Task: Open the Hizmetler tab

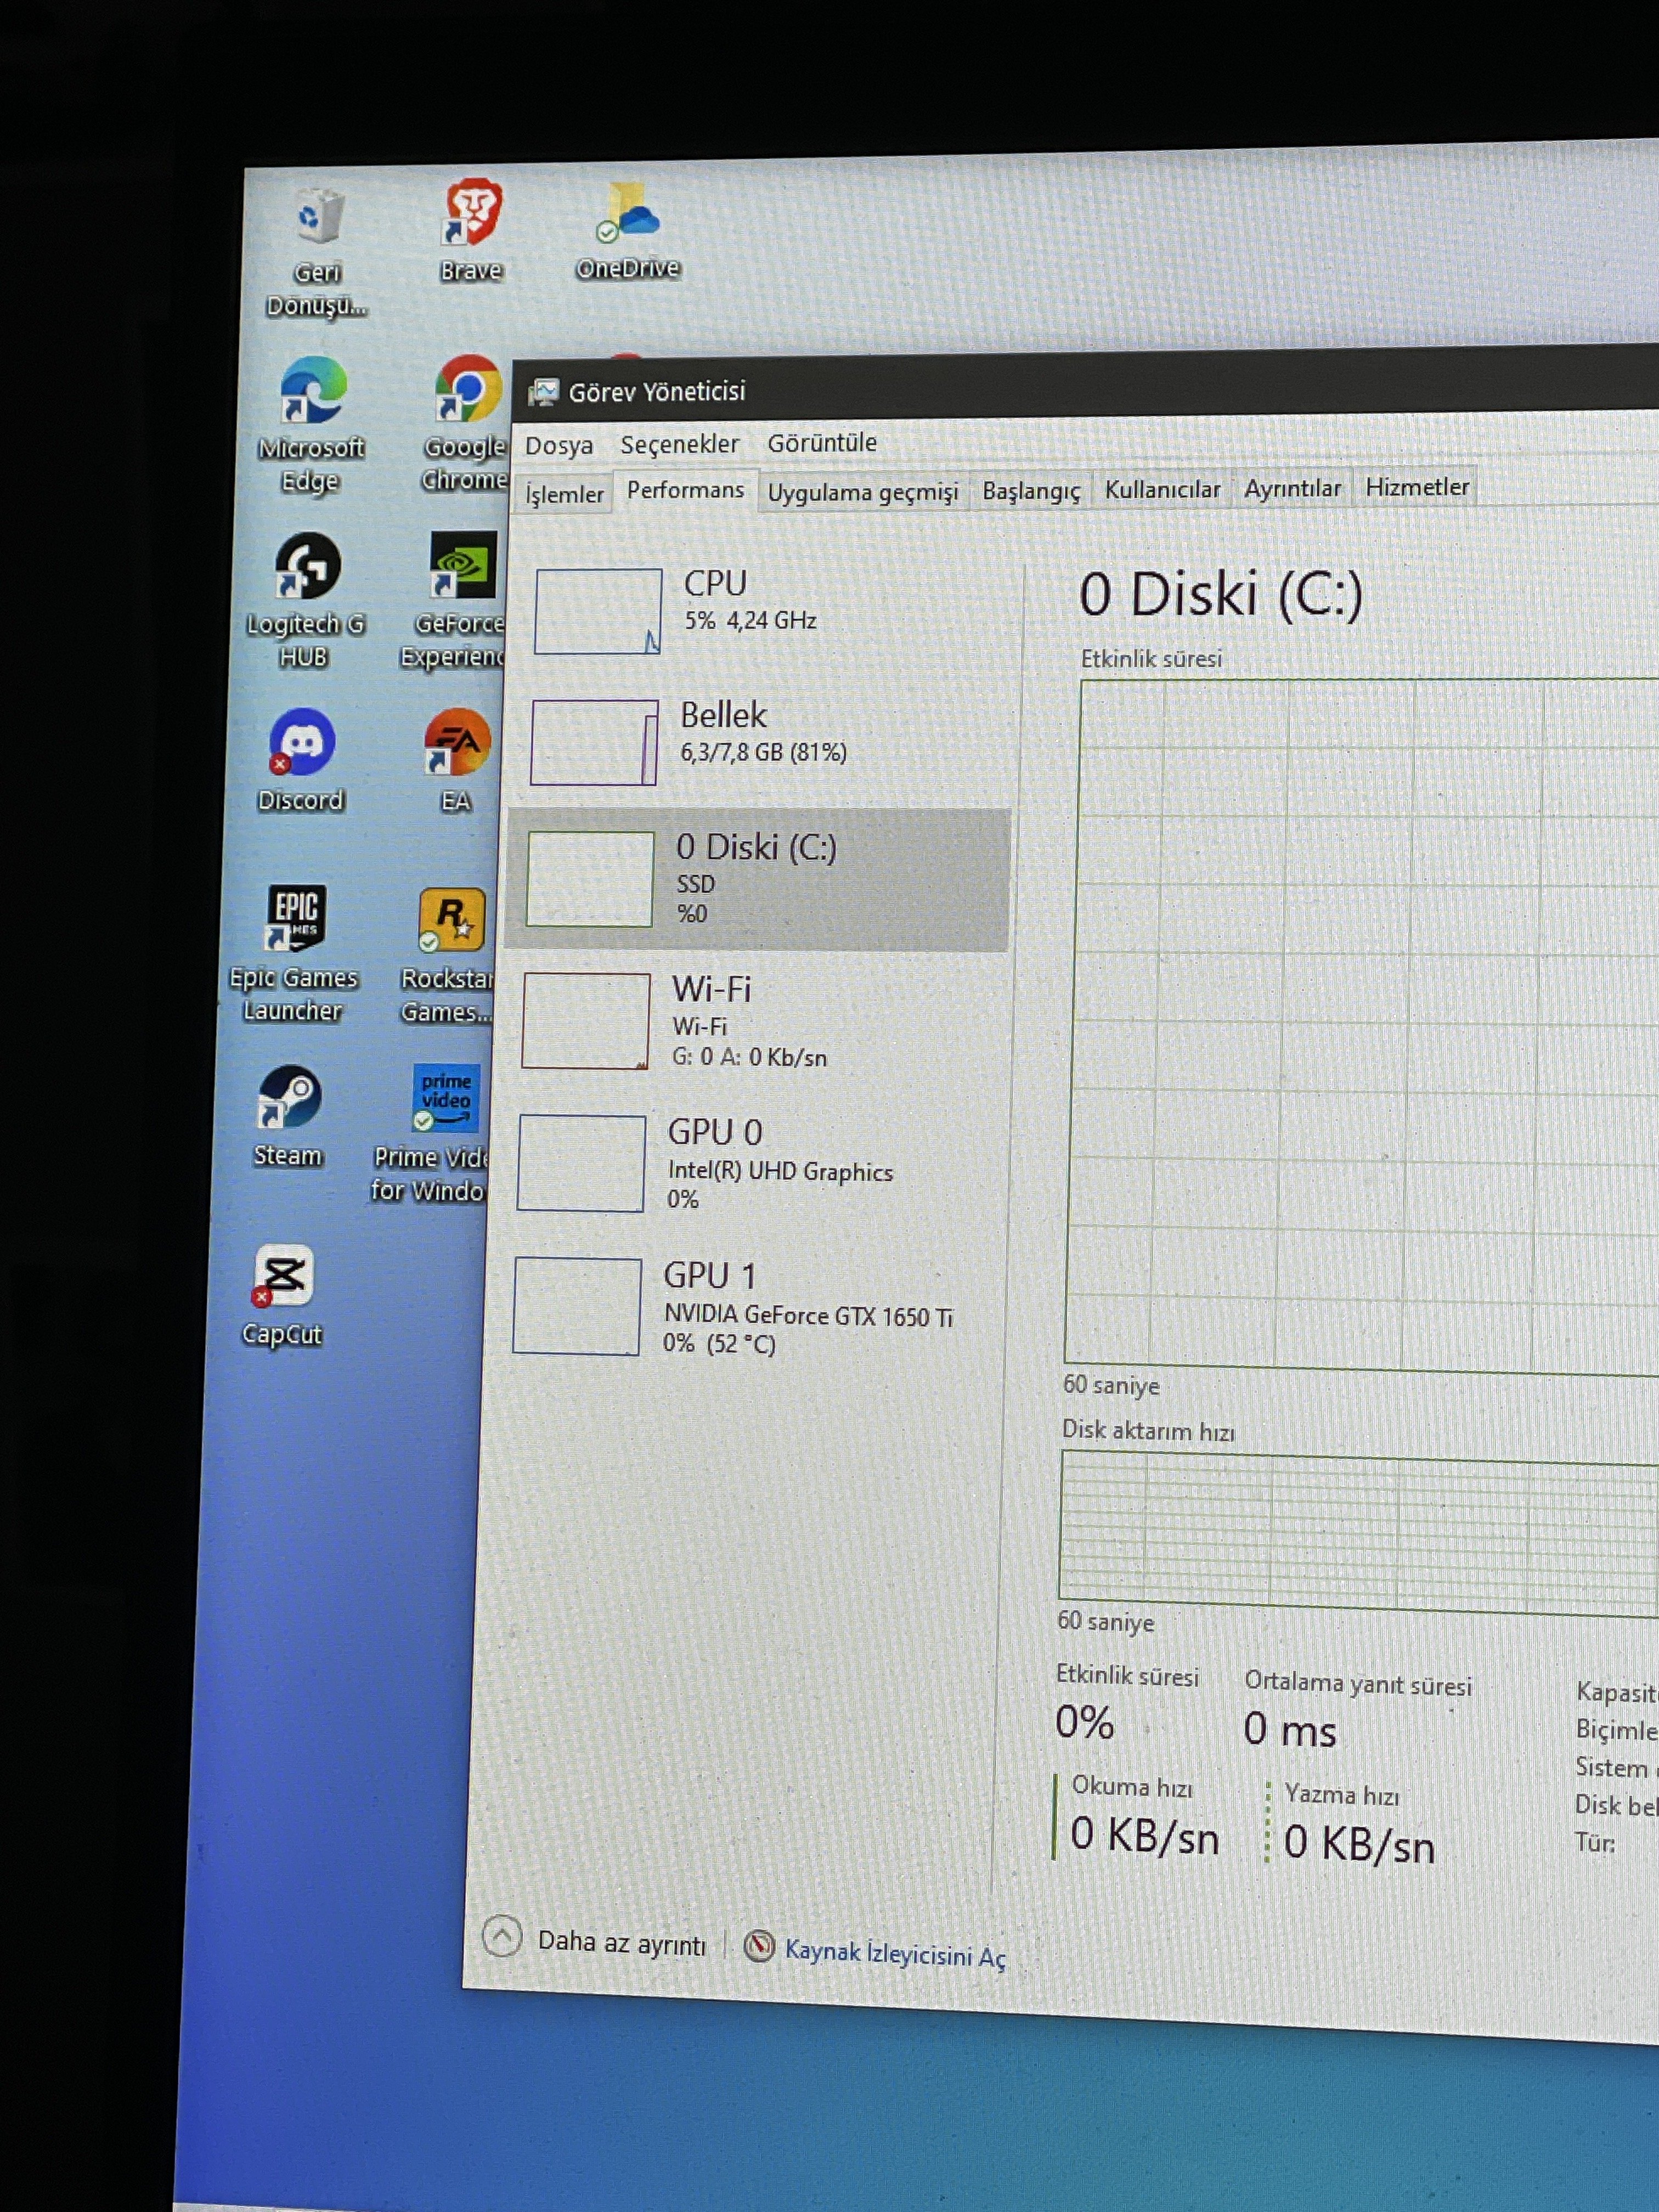Action: coord(1416,487)
